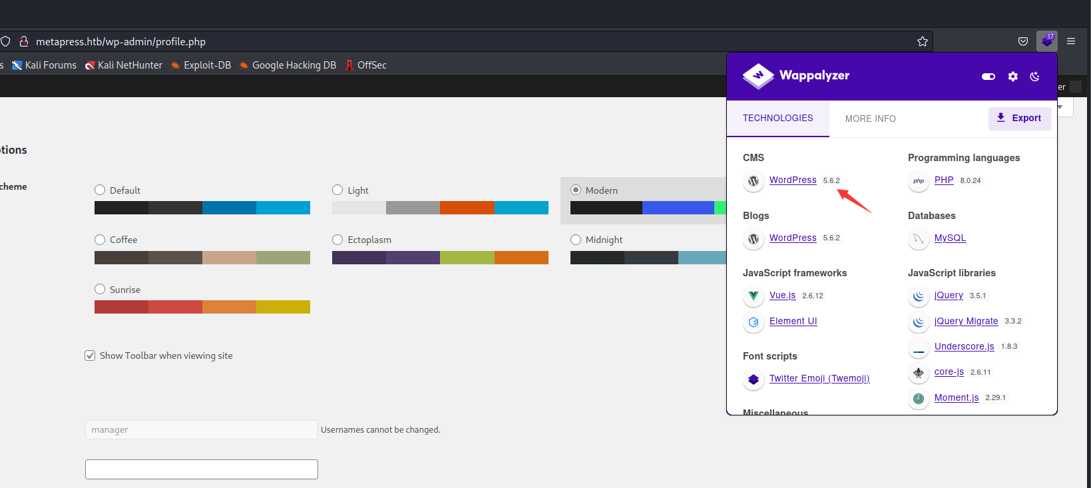This screenshot has width=1091, height=488.
Task: Open the Vue.js link
Action: click(x=782, y=295)
